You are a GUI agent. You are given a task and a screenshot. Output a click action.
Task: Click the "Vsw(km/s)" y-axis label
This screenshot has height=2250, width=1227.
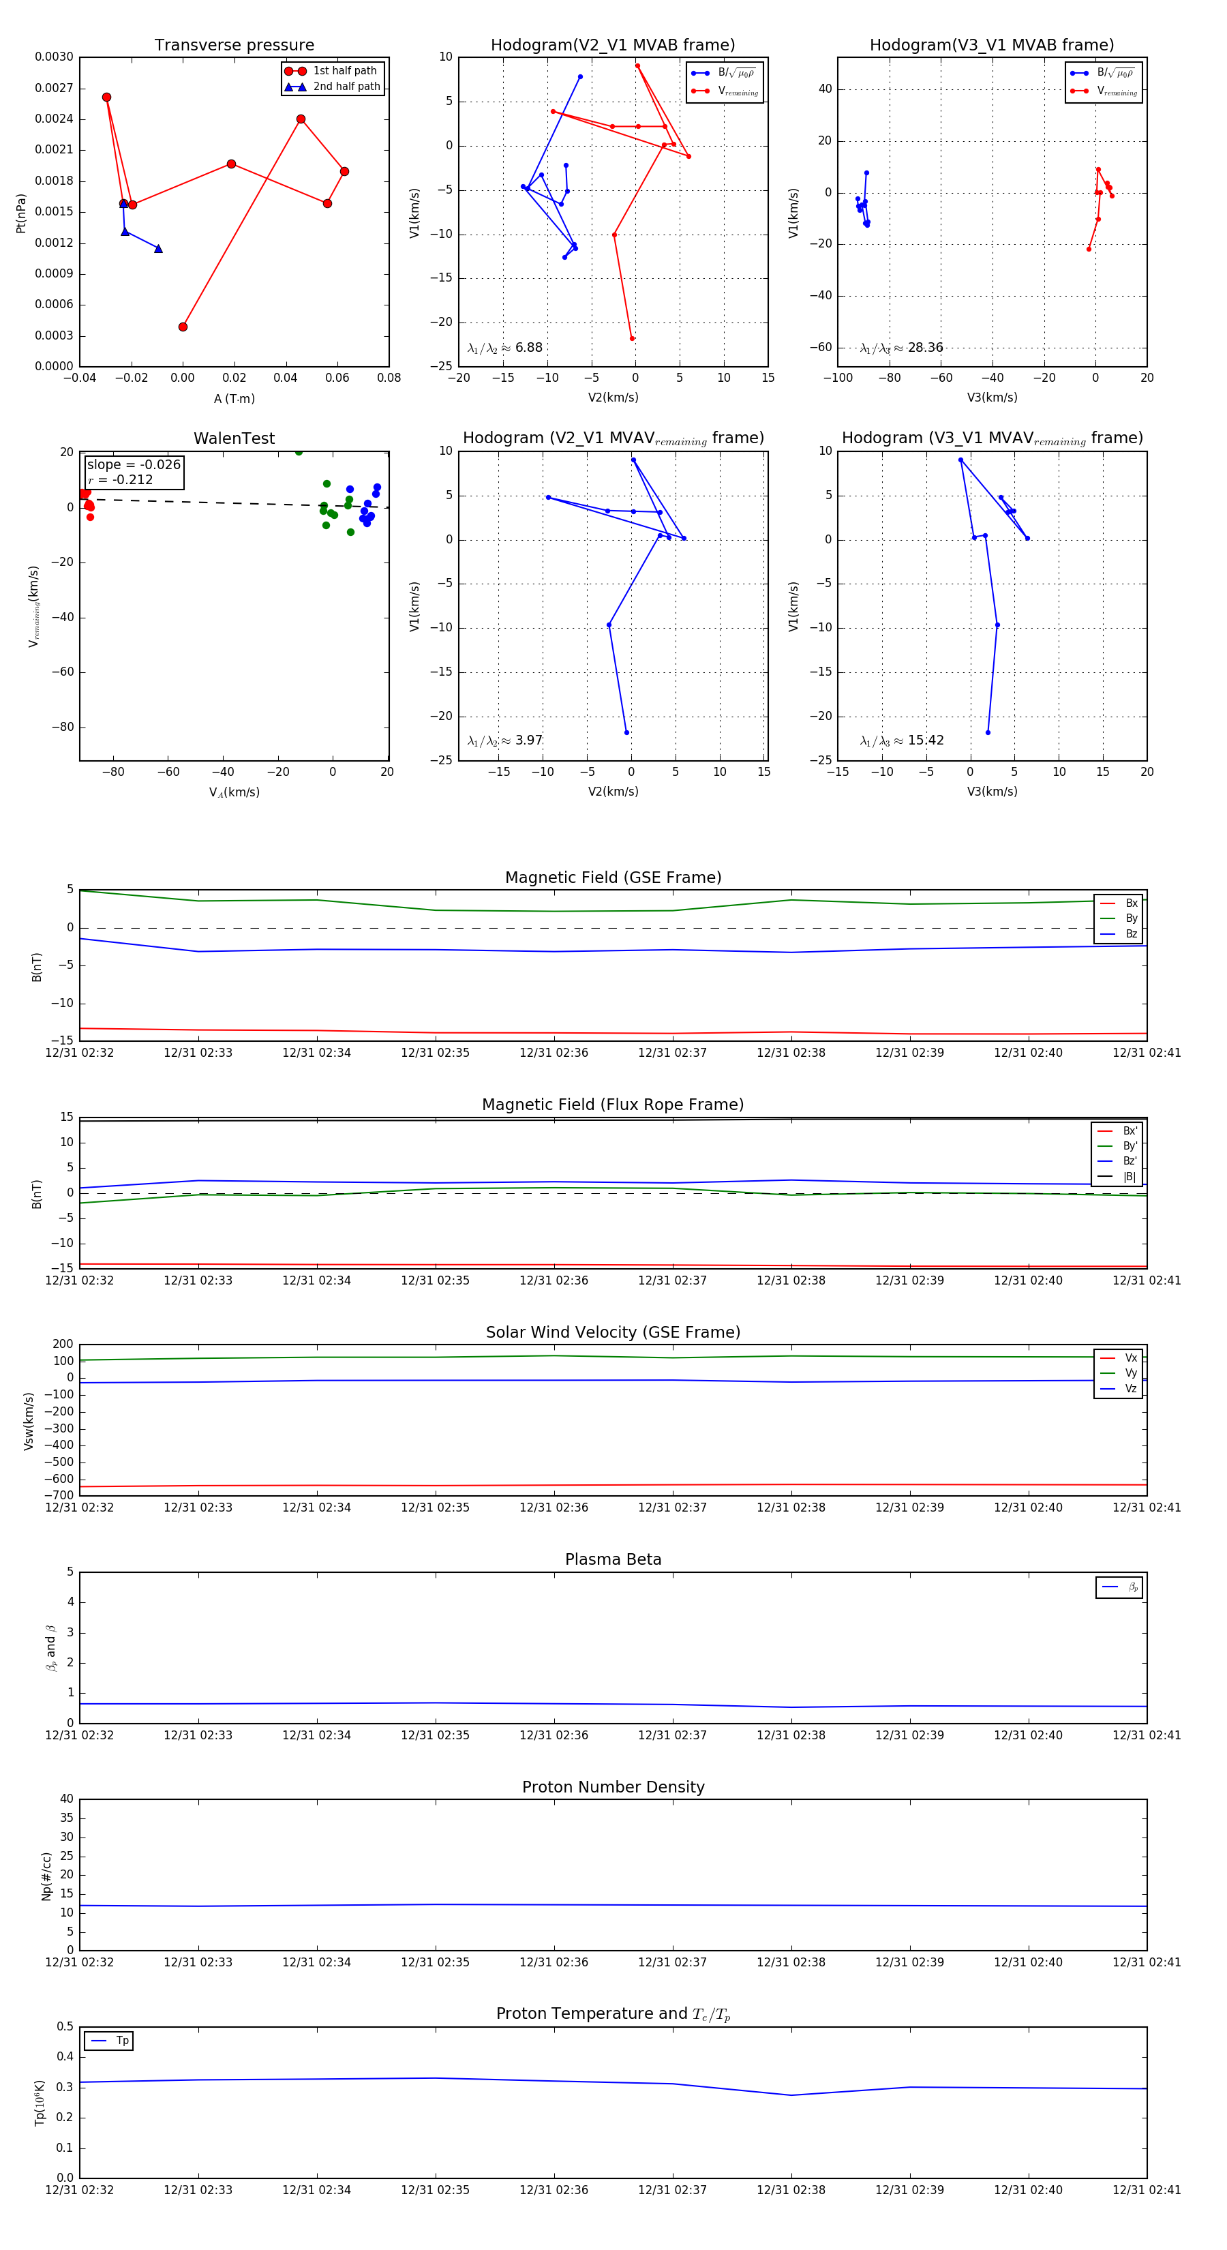(29, 1422)
